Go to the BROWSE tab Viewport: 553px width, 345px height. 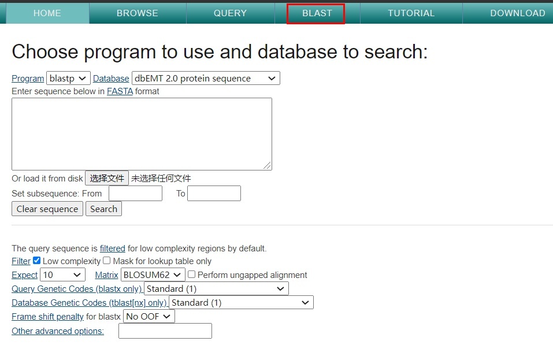[x=137, y=13]
